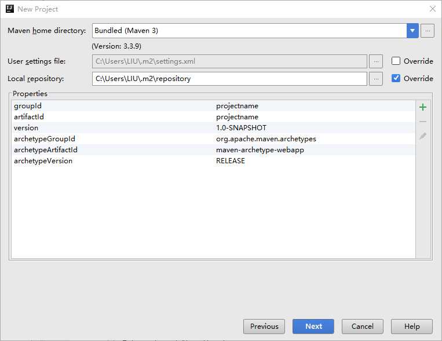
Task: Click the projectname value of artifactId
Action: point(237,117)
